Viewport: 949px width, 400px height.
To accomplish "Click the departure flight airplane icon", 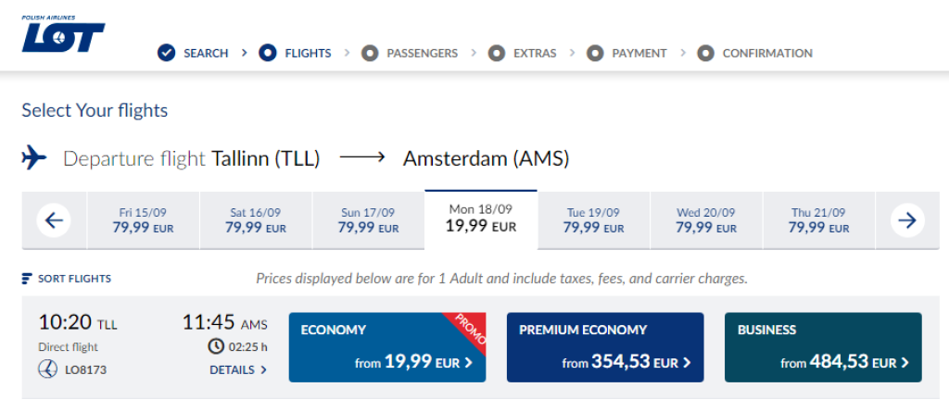I will pos(34,158).
